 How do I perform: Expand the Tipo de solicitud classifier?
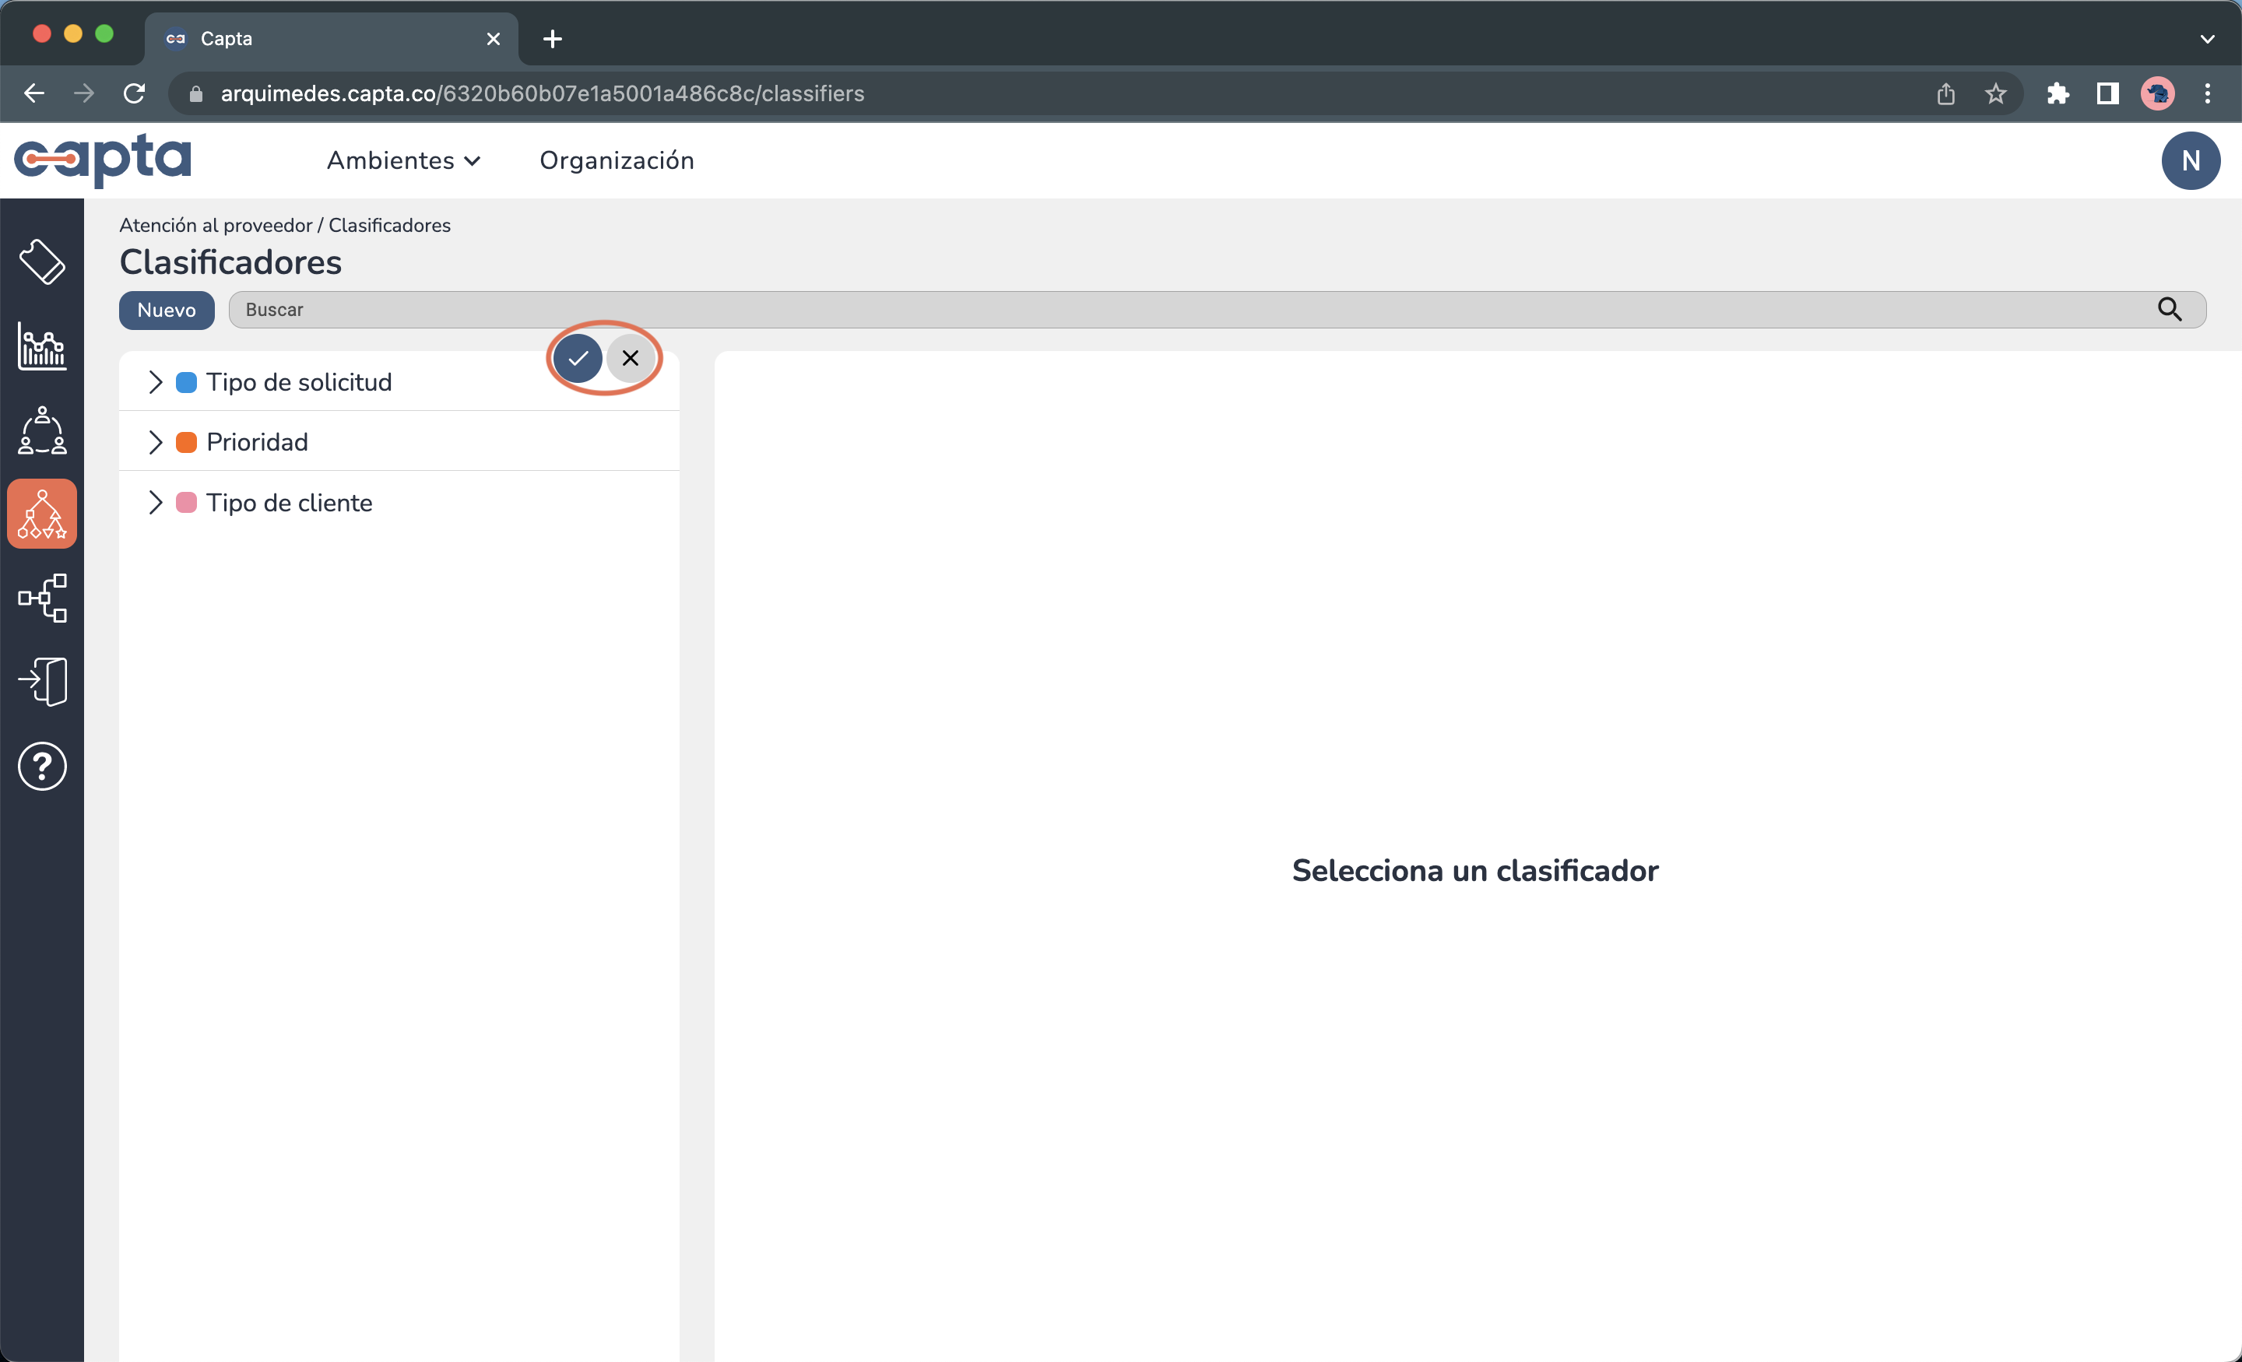[155, 381]
